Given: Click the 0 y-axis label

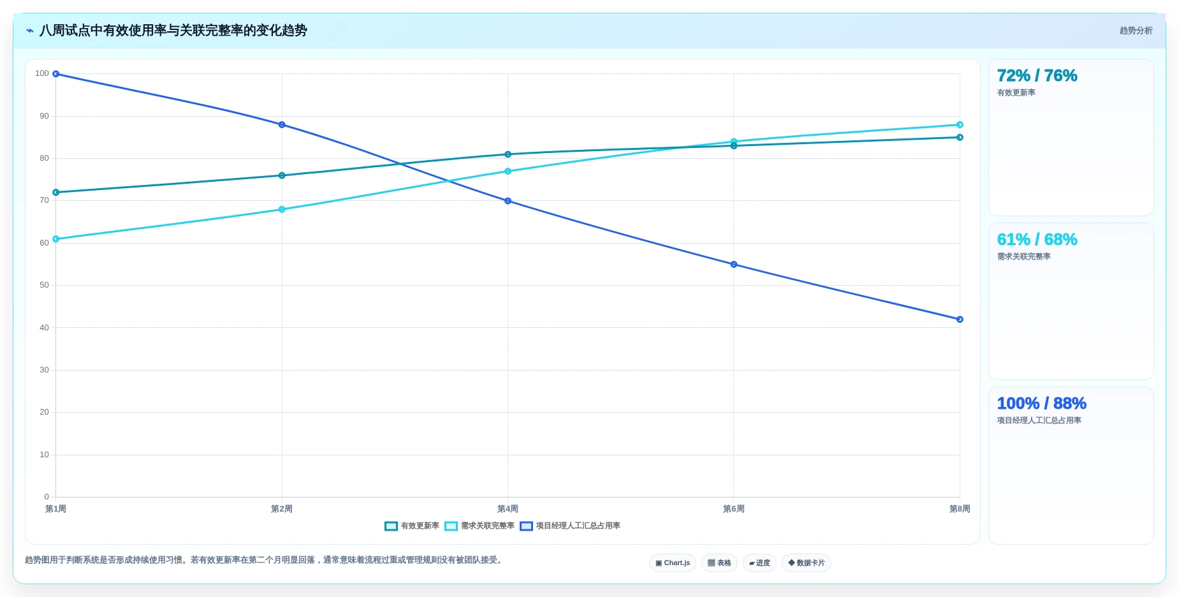Looking at the screenshot, I should coord(47,497).
